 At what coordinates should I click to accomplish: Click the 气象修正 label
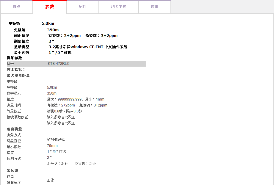pos(14,111)
